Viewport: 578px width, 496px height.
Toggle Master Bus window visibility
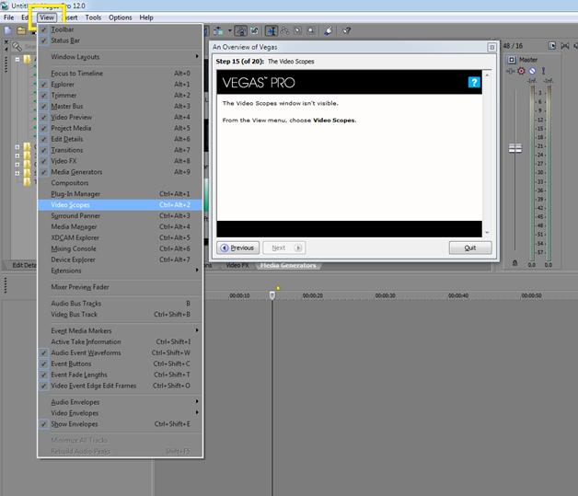pyautogui.click(x=120, y=106)
